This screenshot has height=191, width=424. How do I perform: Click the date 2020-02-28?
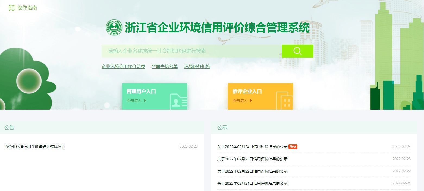189,147
